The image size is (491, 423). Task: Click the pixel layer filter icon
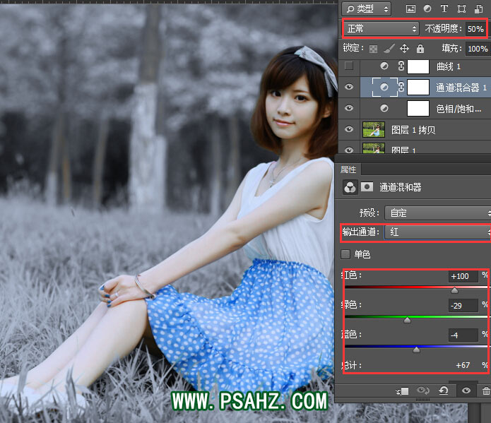tap(410, 9)
